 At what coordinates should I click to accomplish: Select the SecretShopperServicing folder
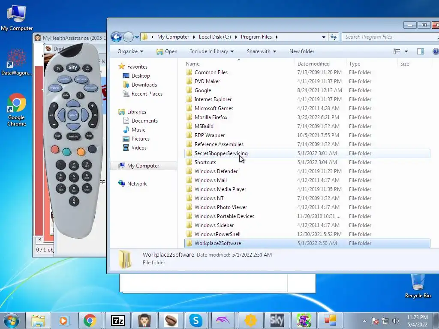pyautogui.click(x=307, y=153)
